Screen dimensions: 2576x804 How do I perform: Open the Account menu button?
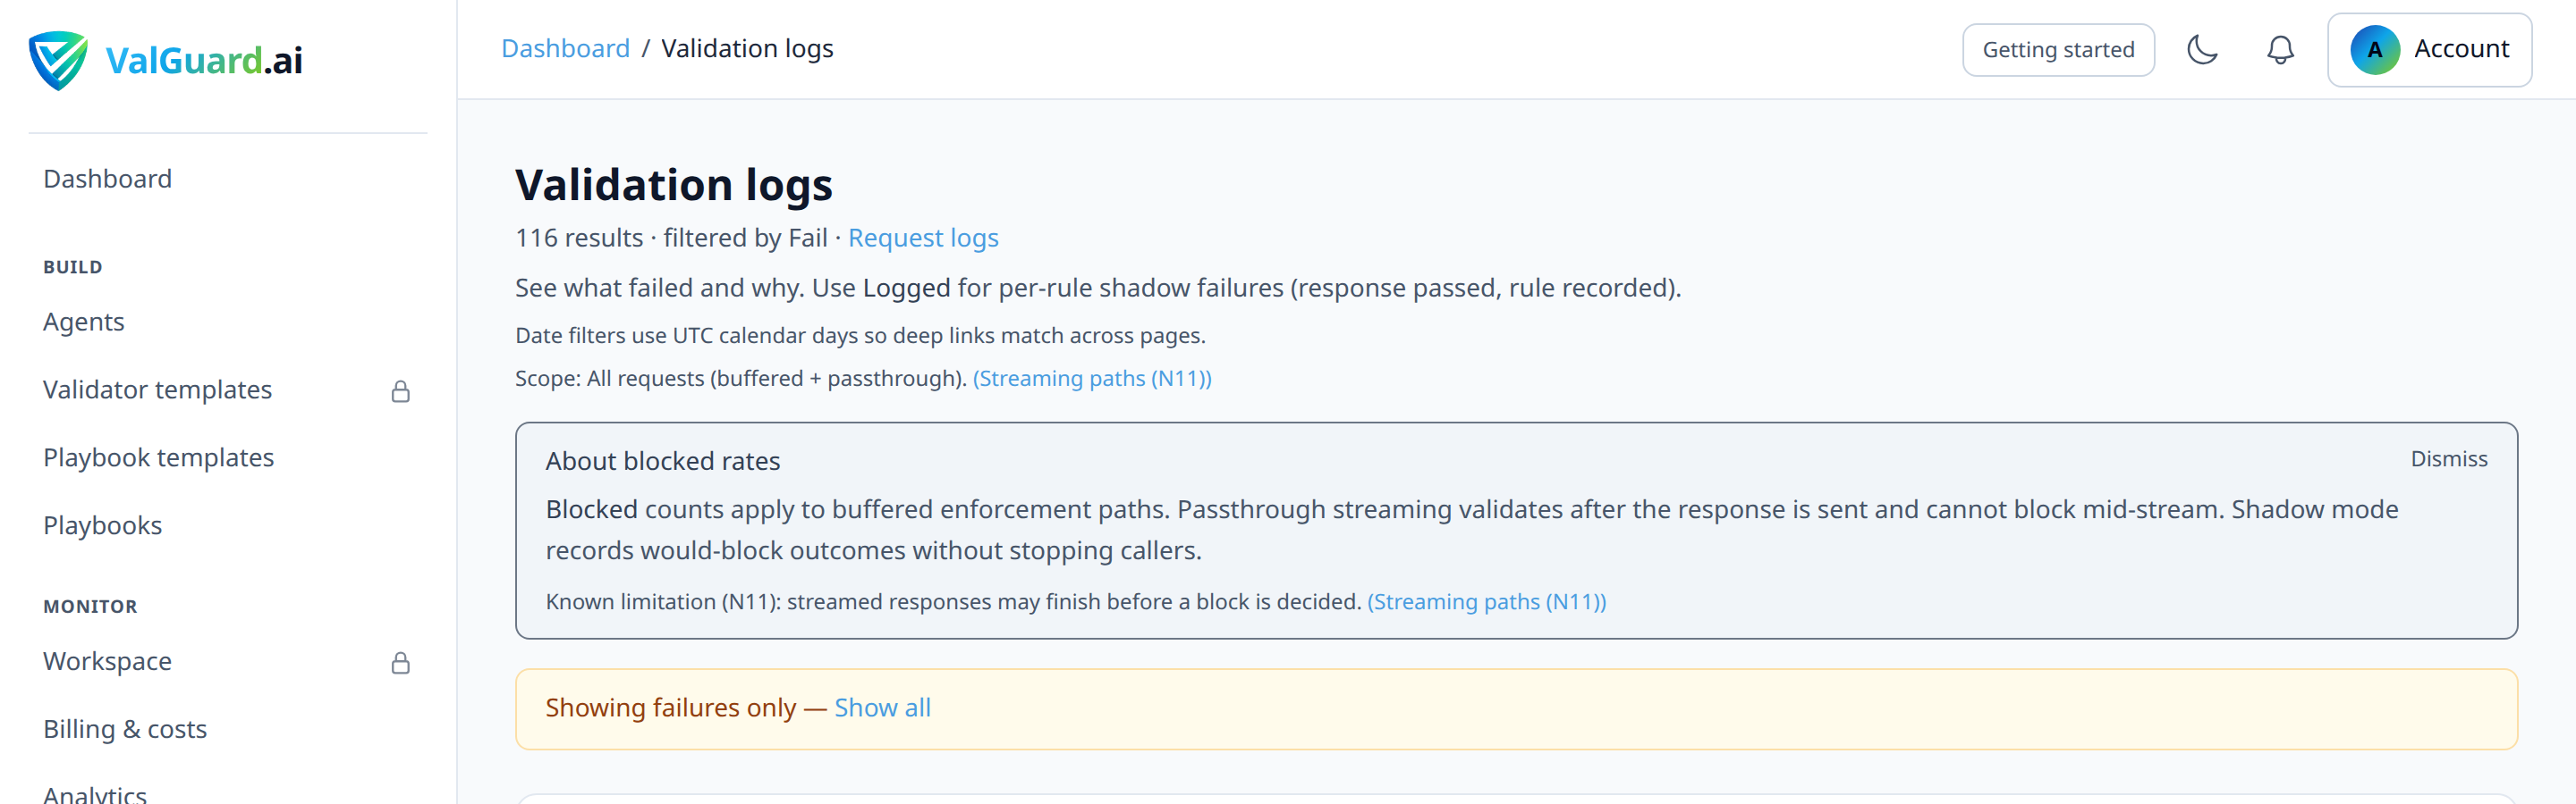tap(2429, 50)
